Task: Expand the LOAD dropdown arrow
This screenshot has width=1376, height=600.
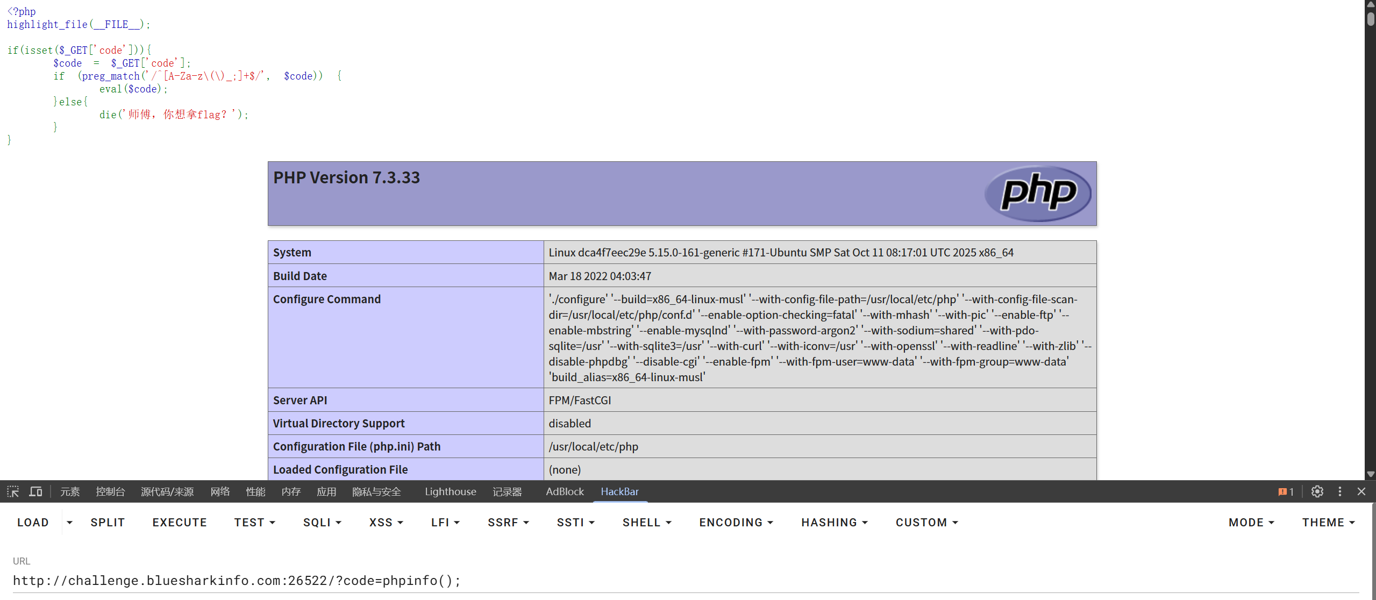Action: [x=69, y=523]
